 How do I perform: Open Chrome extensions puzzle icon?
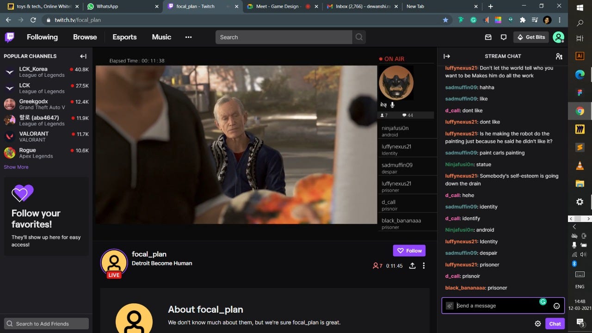coord(523,20)
